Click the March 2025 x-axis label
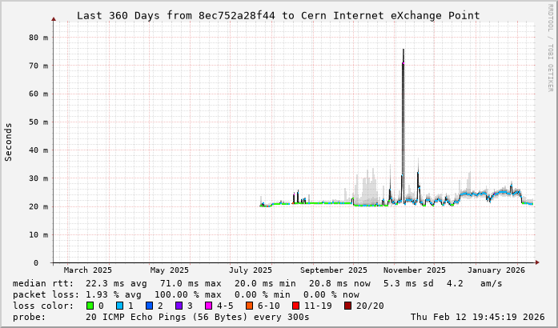Image resolution: width=558 pixels, height=328 pixels. coord(88,270)
